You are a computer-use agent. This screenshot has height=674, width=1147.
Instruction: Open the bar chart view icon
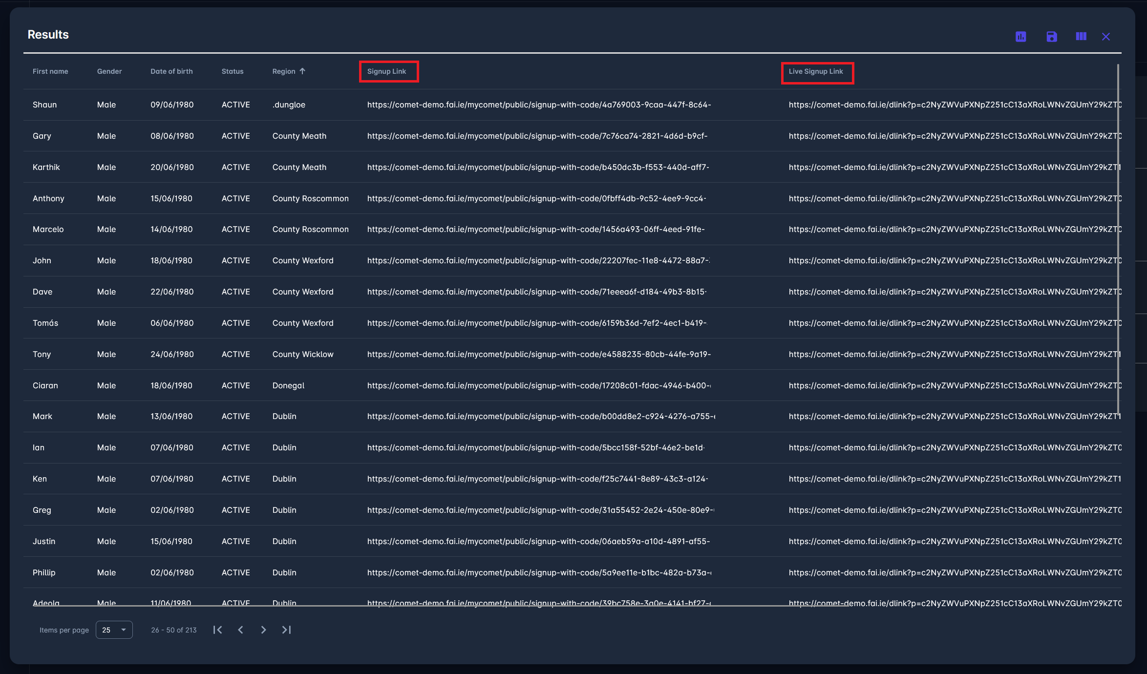[1020, 37]
